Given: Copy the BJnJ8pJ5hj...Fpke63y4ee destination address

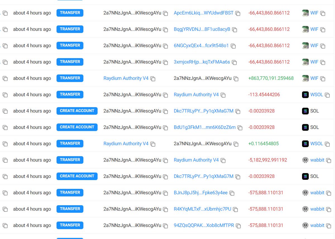Looking at the screenshot, I should click(x=232, y=193).
